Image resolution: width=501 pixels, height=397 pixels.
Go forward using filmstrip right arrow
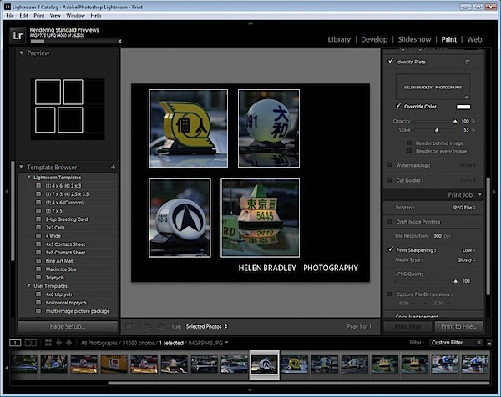click(x=69, y=343)
